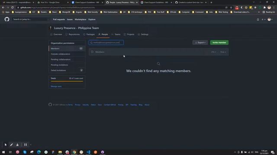Open the Security footer link
This screenshot has width=277, height=155.
pyautogui.click(x=86, y=105)
